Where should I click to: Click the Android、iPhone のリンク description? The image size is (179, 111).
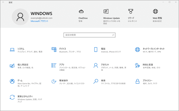pos(111,52)
